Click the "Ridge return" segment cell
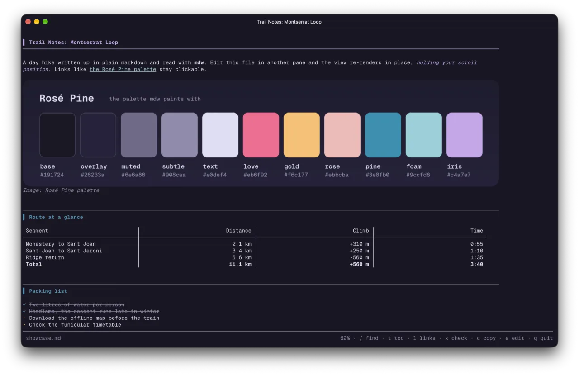579x375 pixels. [x=45, y=258]
